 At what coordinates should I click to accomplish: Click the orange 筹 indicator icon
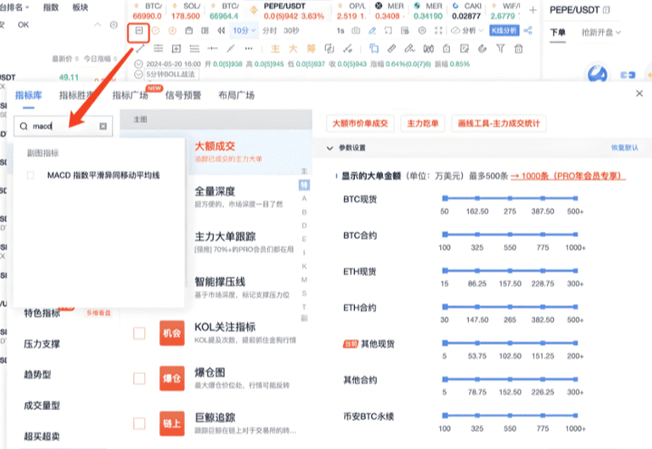(x=311, y=49)
